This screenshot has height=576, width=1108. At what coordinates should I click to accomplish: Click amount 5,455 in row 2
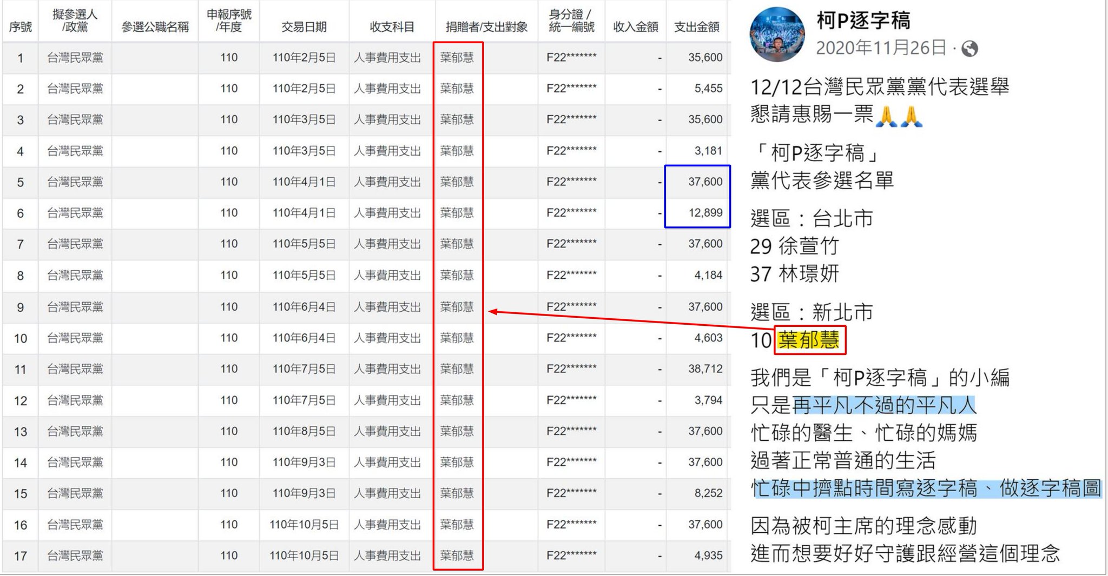pos(708,88)
